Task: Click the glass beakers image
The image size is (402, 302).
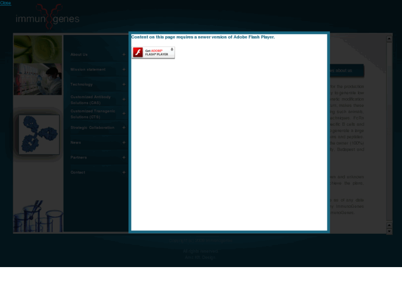Action: tap(38, 216)
